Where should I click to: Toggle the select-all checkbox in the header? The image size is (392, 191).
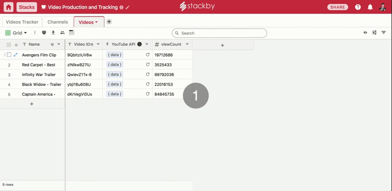click(9, 44)
